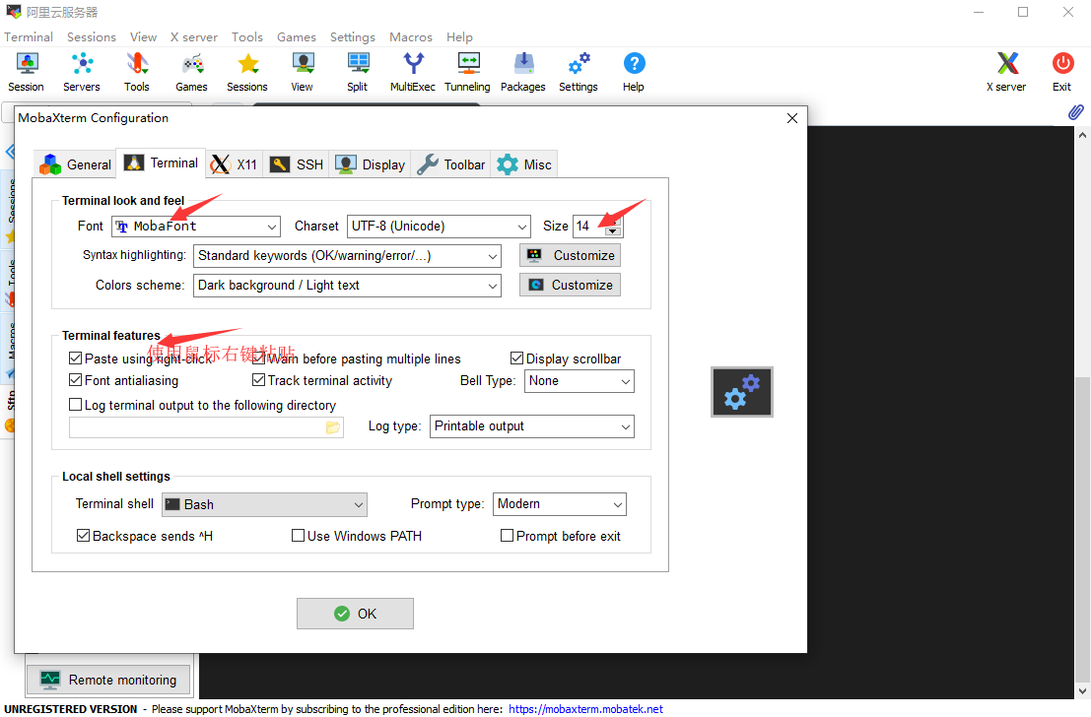This screenshot has height=717, width=1091.
Task: Click the OK button
Action: coord(355,614)
